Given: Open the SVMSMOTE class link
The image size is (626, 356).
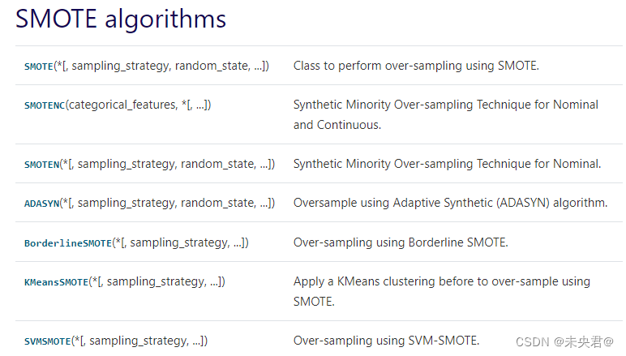Looking at the screenshot, I should coord(48,341).
